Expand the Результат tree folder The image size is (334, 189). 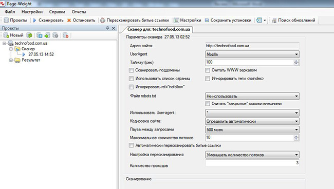coord(11,60)
